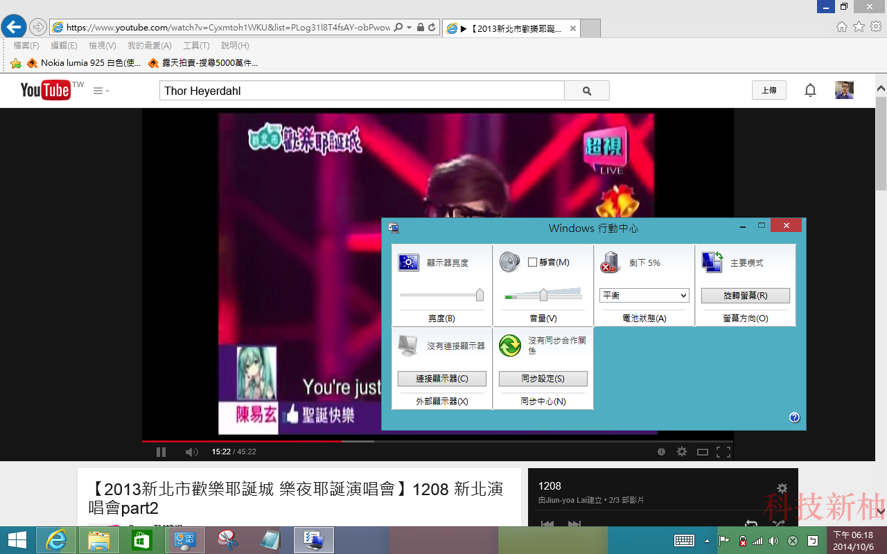This screenshot has width=887, height=554.
Task: Click the 1208 playlist title
Action: click(x=550, y=486)
